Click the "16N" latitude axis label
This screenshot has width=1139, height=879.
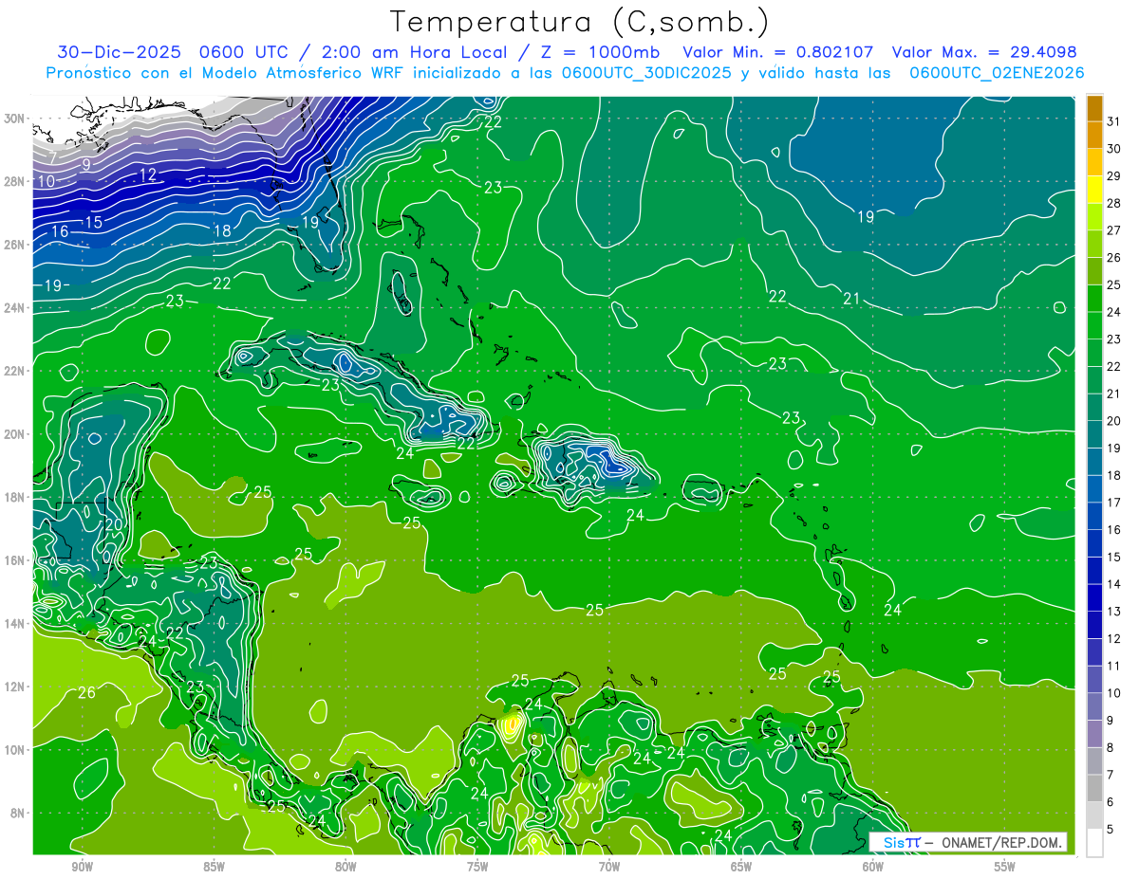click(15, 560)
